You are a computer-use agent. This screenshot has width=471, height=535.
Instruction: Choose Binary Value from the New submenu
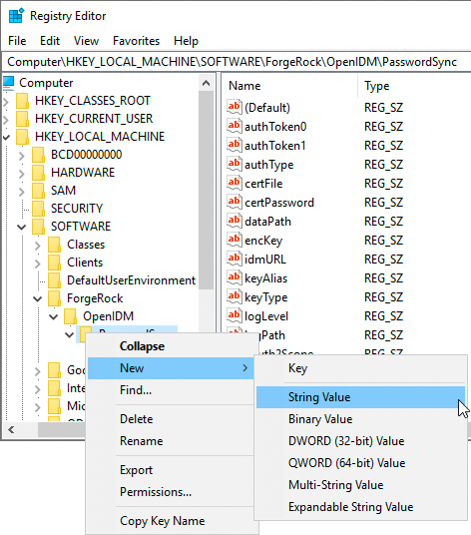(360, 419)
